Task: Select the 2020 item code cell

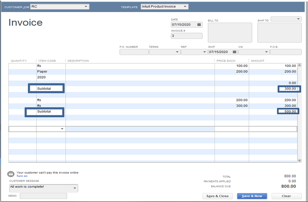Action: click(x=51, y=77)
